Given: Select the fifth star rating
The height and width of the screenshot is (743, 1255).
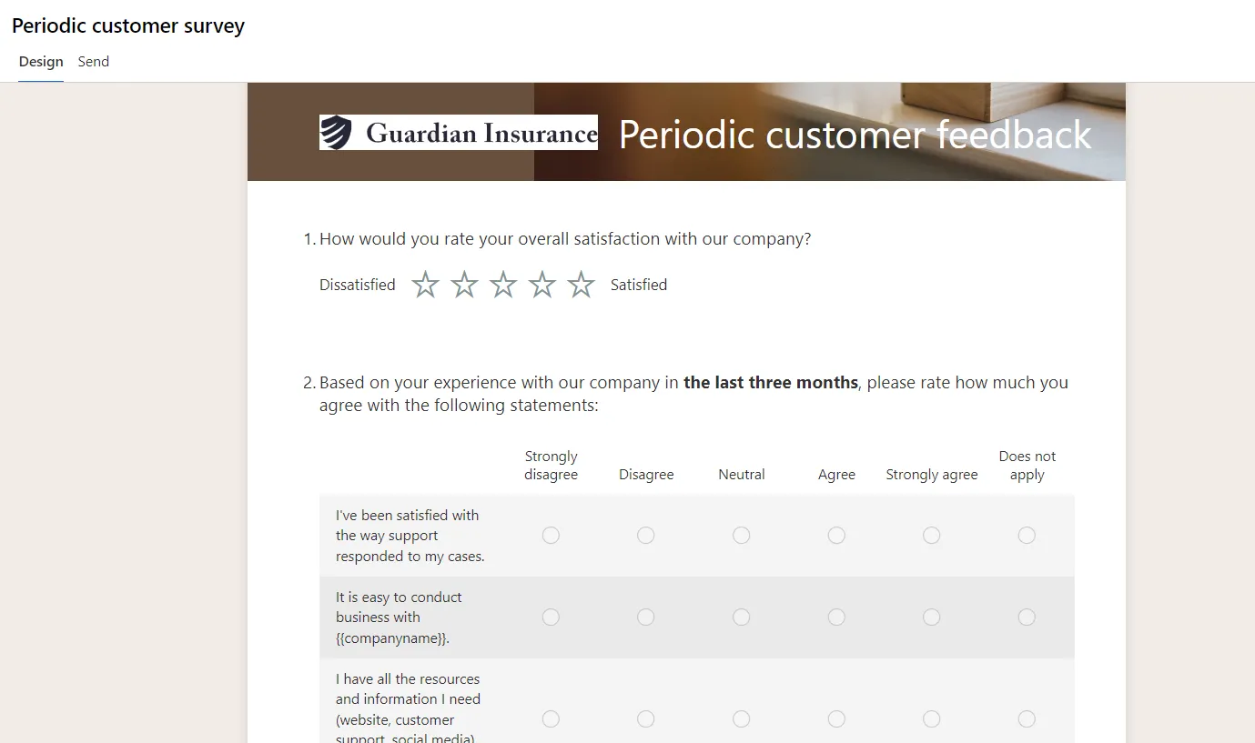Looking at the screenshot, I should point(581,285).
